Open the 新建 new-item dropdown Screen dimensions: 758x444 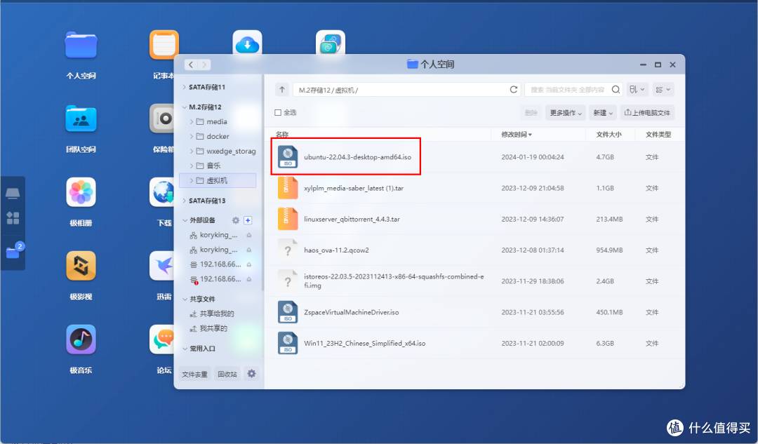tap(601, 112)
